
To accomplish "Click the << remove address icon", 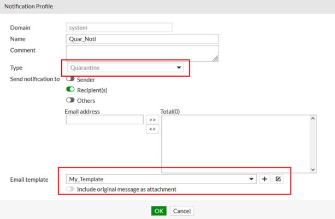I will pyautogui.click(x=152, y=129).
